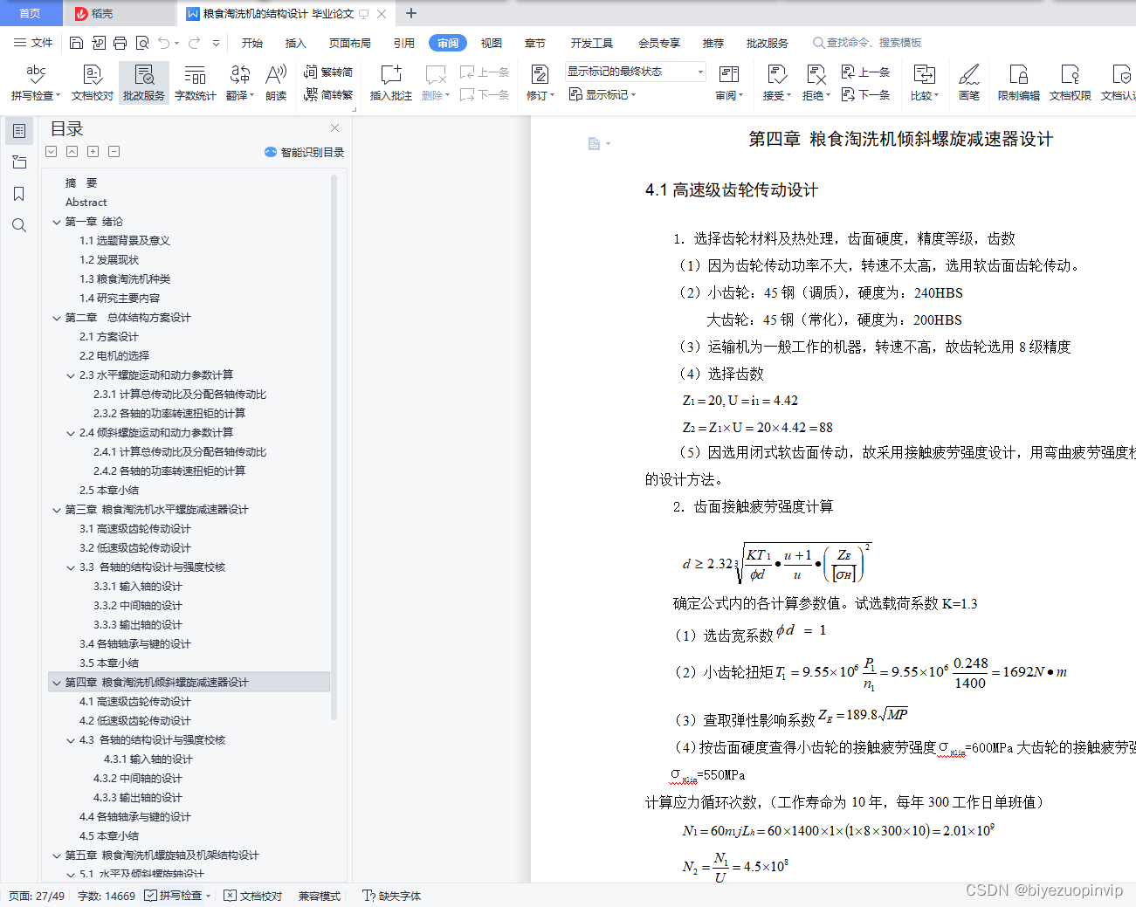Image resolution: width=1136 pixels, height=907 pixels.
Task: Open compare documents (比较)
Action: tap(924, 83)
